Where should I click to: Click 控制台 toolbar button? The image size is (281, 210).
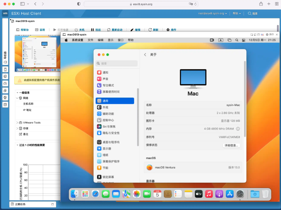22,30
